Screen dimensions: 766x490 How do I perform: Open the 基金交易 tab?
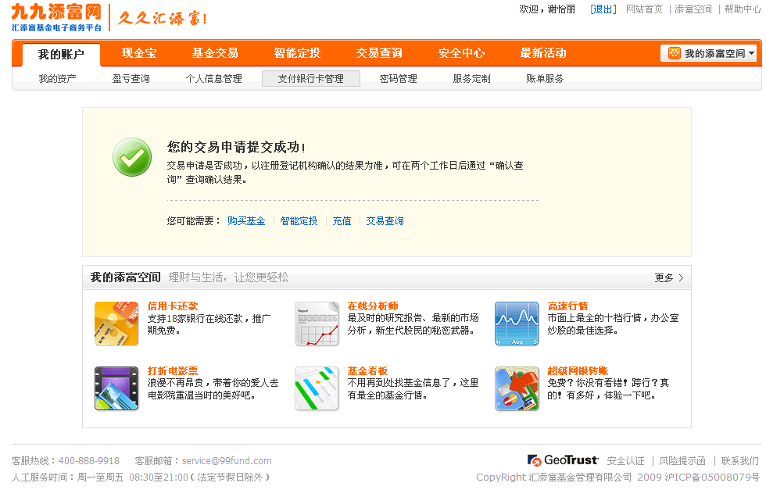pyautogui.click(x=215, y=53)
